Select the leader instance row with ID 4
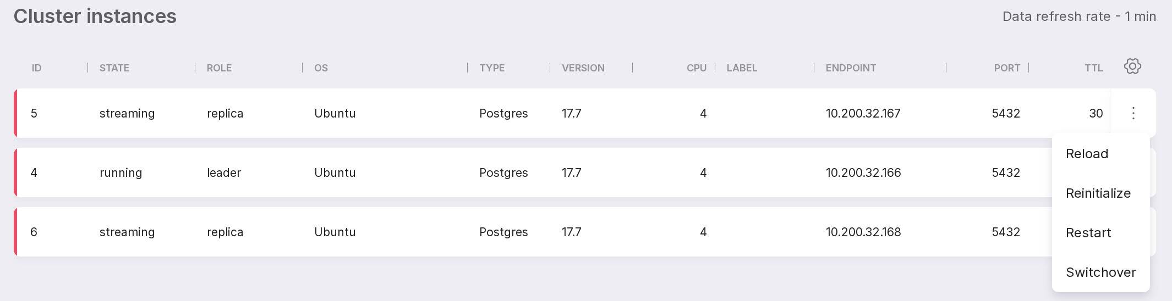 coord(385,172)
